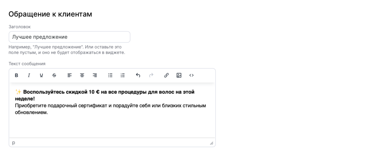Align message text to the left
Viewport: 373px width, 155px height.
click(x=70, y=75)
